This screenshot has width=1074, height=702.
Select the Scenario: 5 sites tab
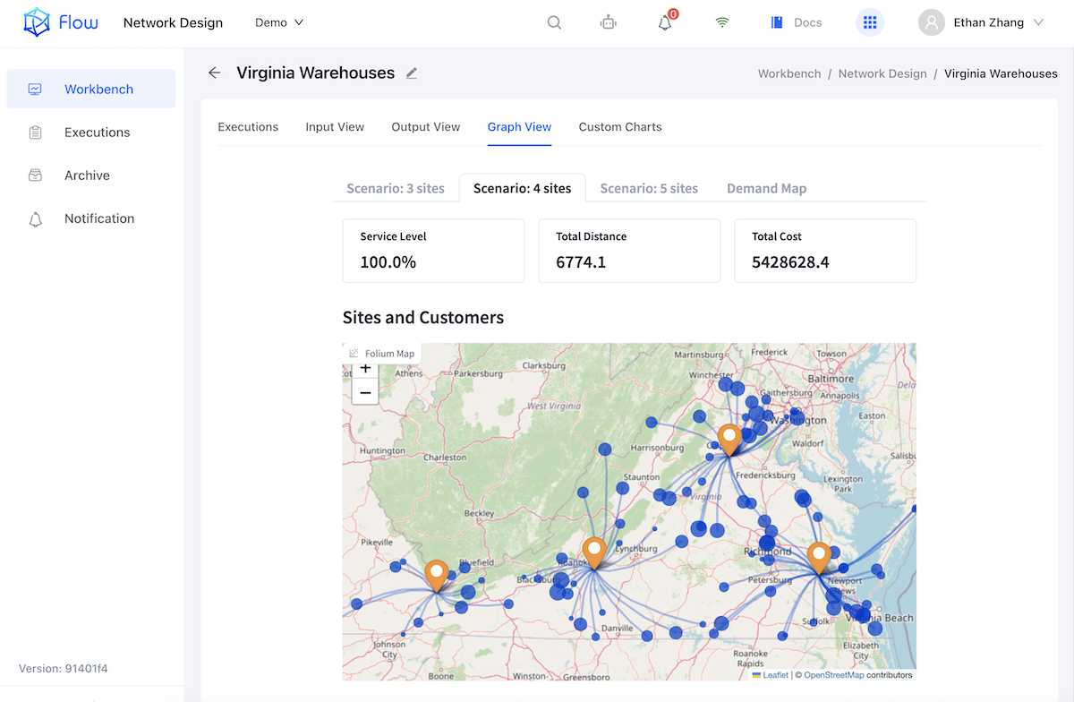649,188
